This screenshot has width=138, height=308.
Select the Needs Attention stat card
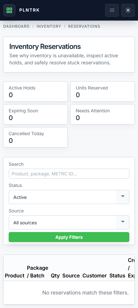pyautogui.click(x=103, y=114)
